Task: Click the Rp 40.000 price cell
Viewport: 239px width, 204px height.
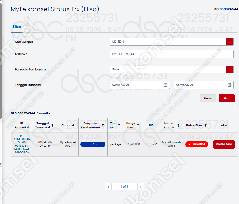Action: coord(133,144)
